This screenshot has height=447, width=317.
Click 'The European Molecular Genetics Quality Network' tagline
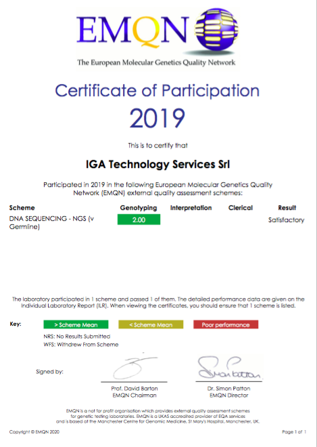tap(156, 62)
